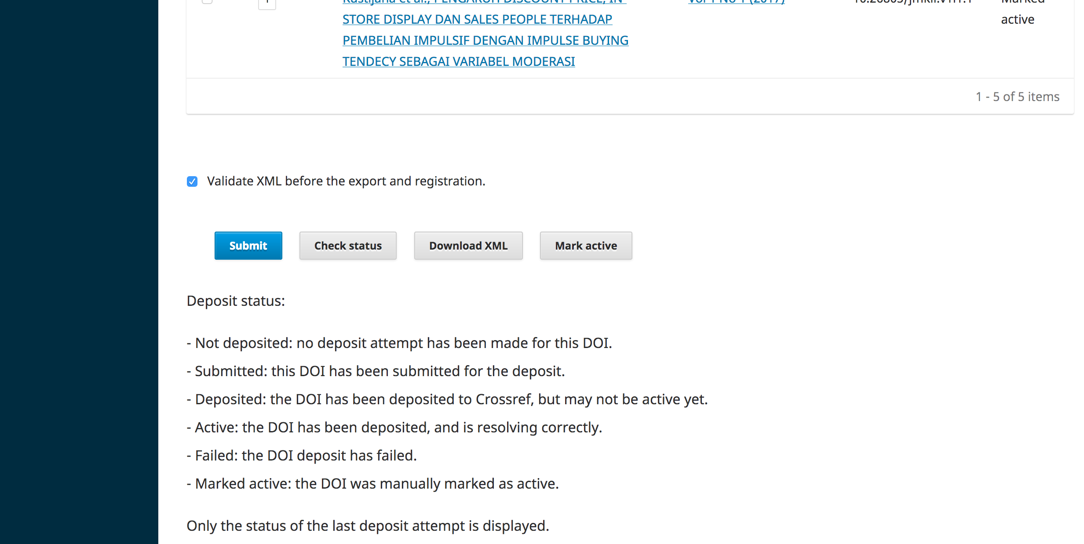Click the article ID box in the row
This screenshot has width=1084, height=544.
point(267,4)
